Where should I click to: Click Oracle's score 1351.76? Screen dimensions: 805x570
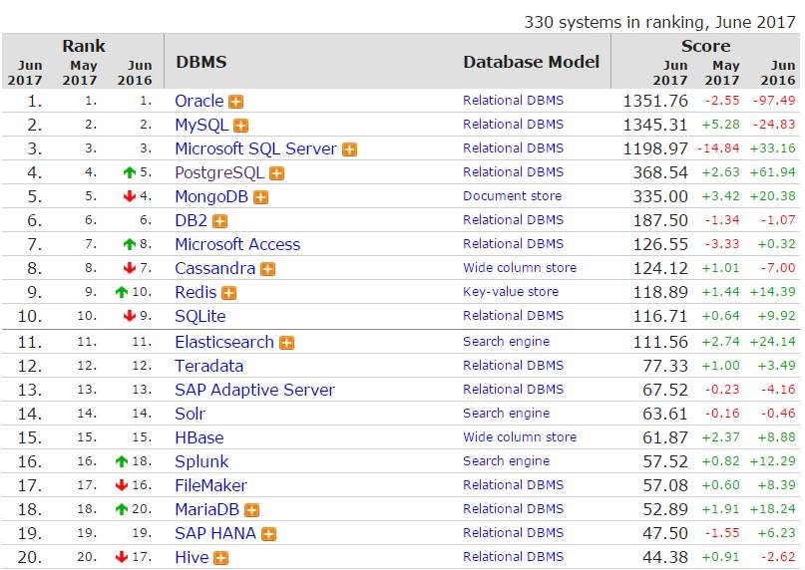655,101
